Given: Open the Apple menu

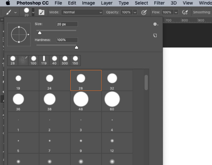Looking at the screenshot, I should tap(8, 3).
